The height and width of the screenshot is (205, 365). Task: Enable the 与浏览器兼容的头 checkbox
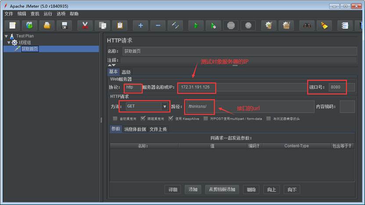[268, 119]
